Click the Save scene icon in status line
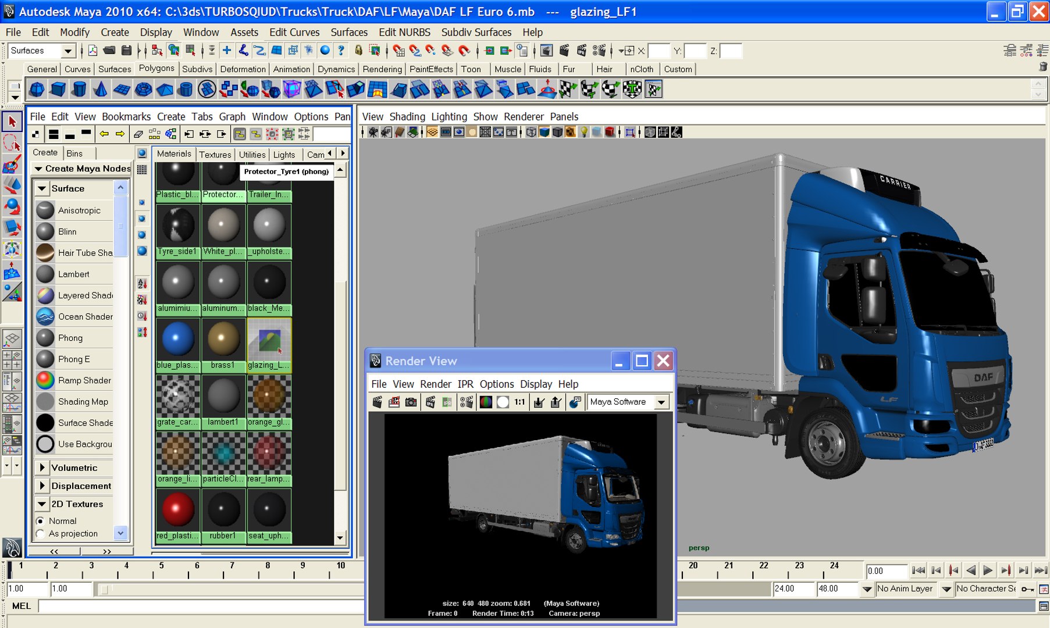 tap(126, 51)
